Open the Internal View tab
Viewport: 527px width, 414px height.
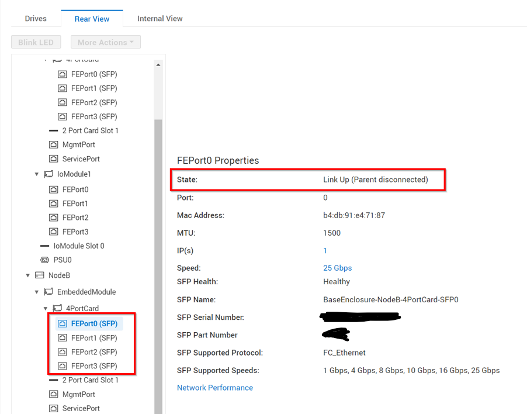coord(160,18)
